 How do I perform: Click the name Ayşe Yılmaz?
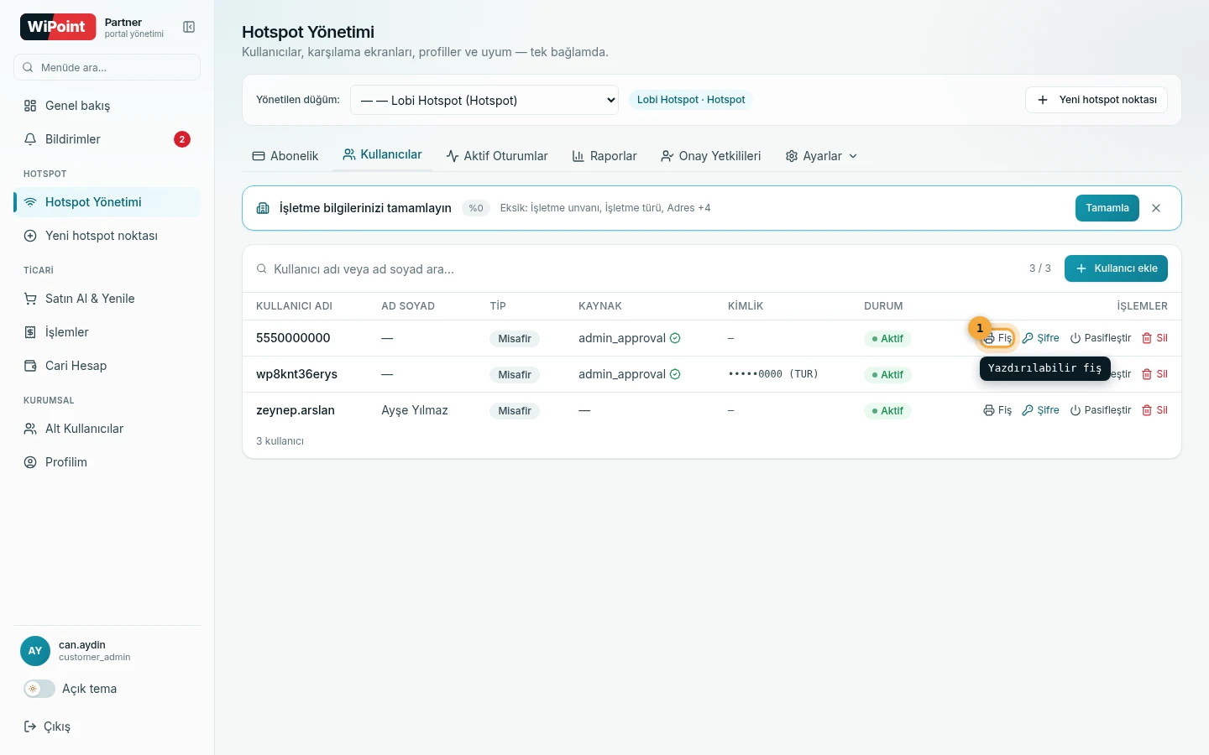pyautogui.click(x=415, y=410)
